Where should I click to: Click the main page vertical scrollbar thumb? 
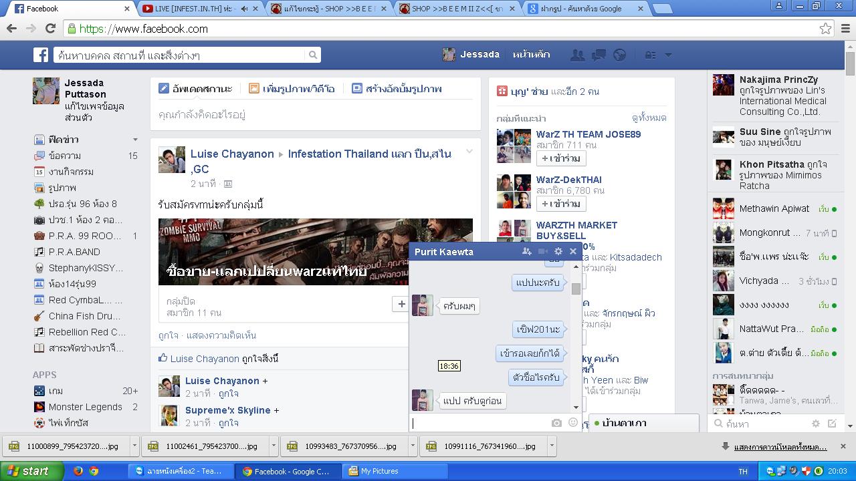click(x=850, y=64)
